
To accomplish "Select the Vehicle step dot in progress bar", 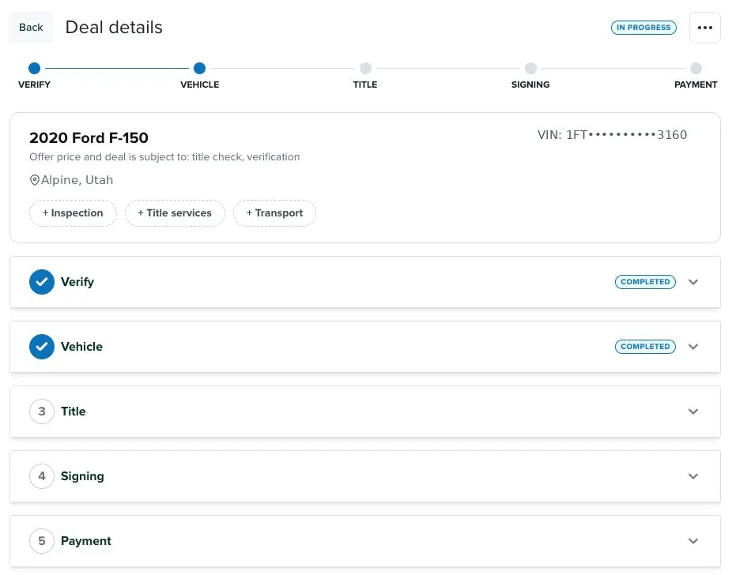I will [199, 68].
